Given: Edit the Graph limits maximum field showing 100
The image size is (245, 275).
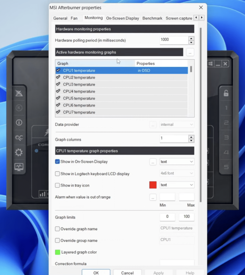Looking at the screenshot, I should (x=187, y=217).
